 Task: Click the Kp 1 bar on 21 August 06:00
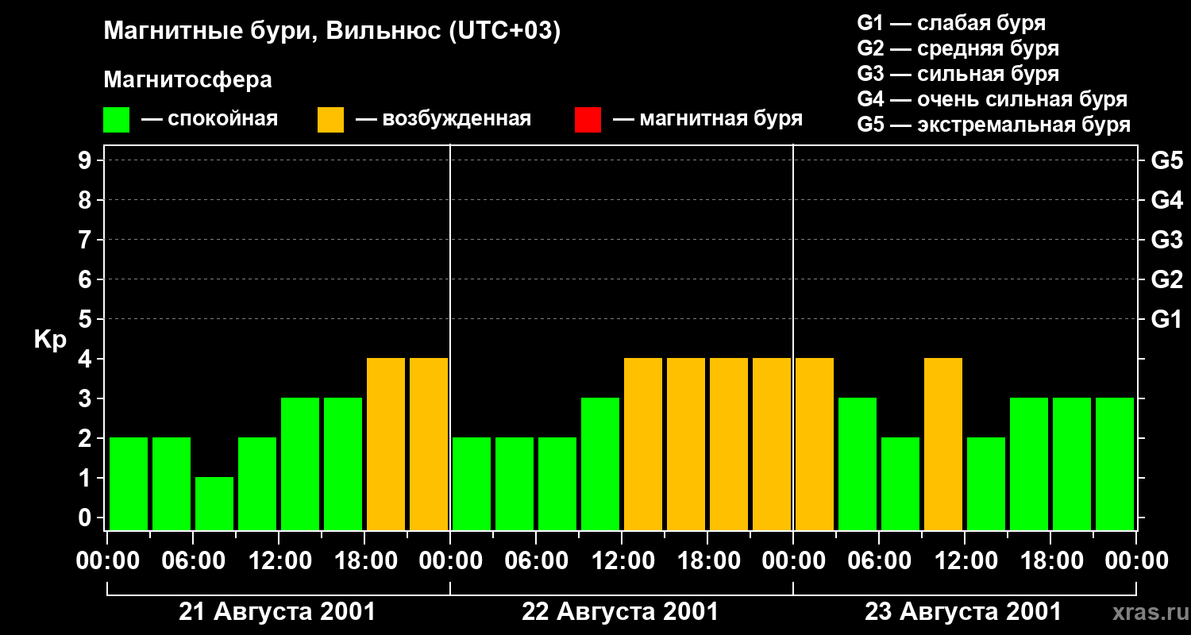coord(214,503)
